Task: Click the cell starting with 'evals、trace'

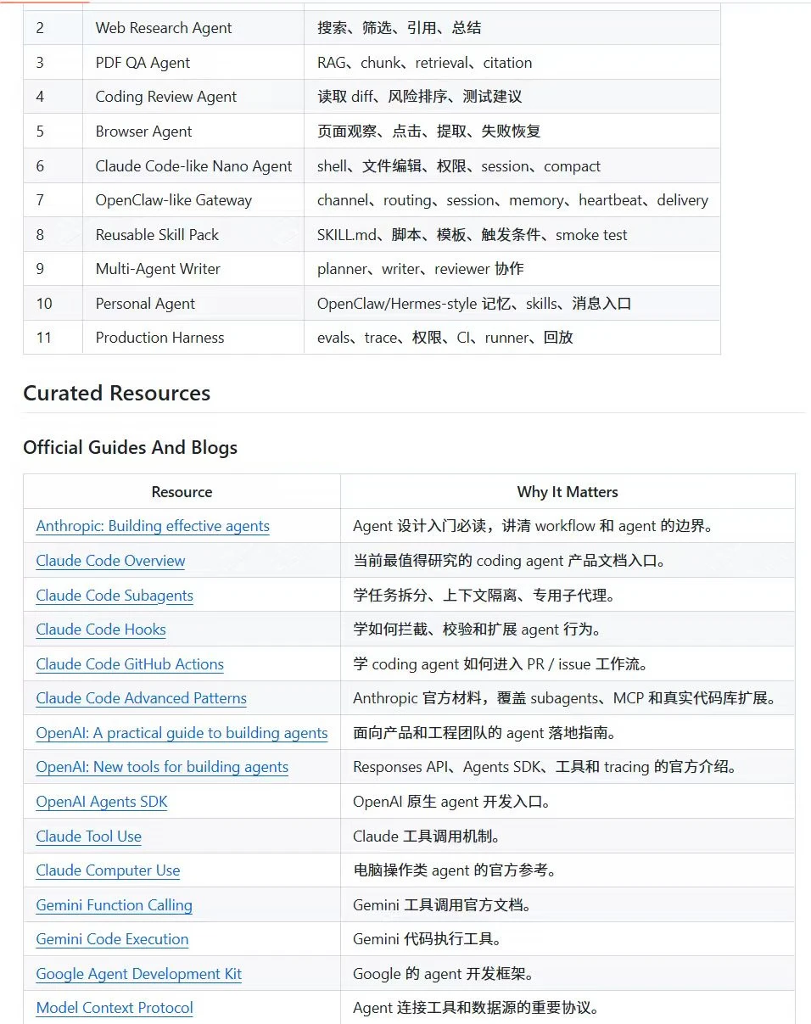Action: coord(512,338)
